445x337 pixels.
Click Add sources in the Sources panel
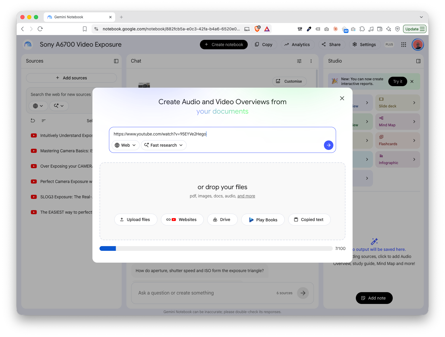[x=71, y=78]
